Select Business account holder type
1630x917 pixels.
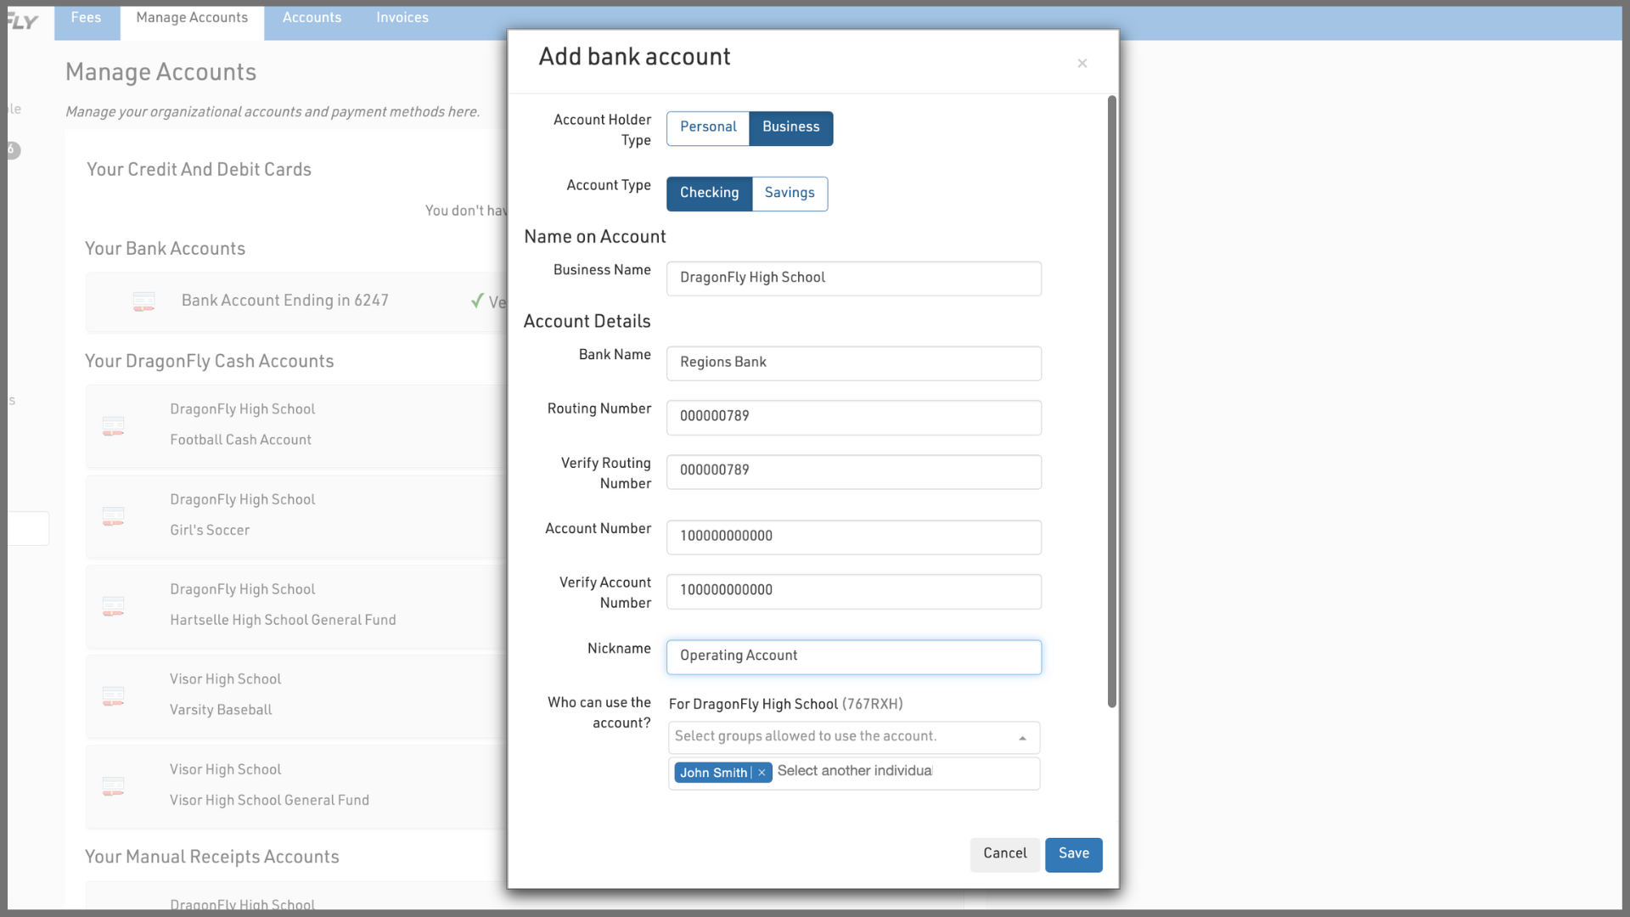[x=790, y=127]
